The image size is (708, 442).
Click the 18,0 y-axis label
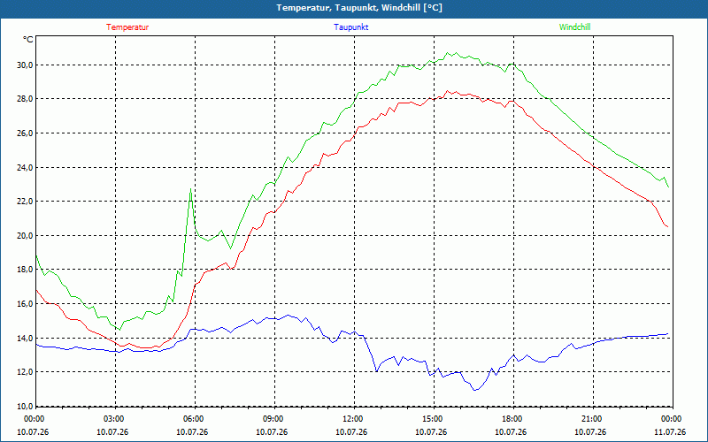[25, 270]
